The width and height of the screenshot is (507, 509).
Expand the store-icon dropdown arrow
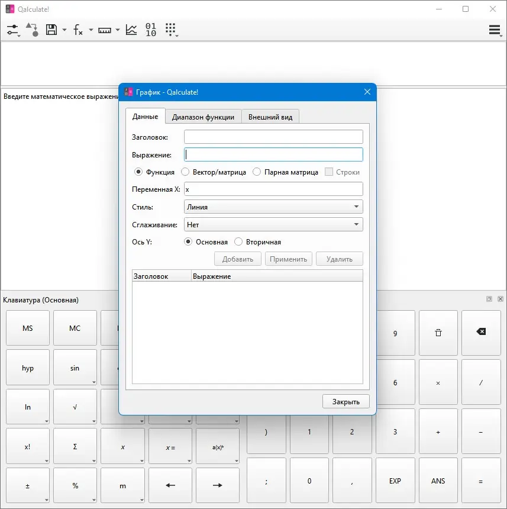tap(64, 30)
